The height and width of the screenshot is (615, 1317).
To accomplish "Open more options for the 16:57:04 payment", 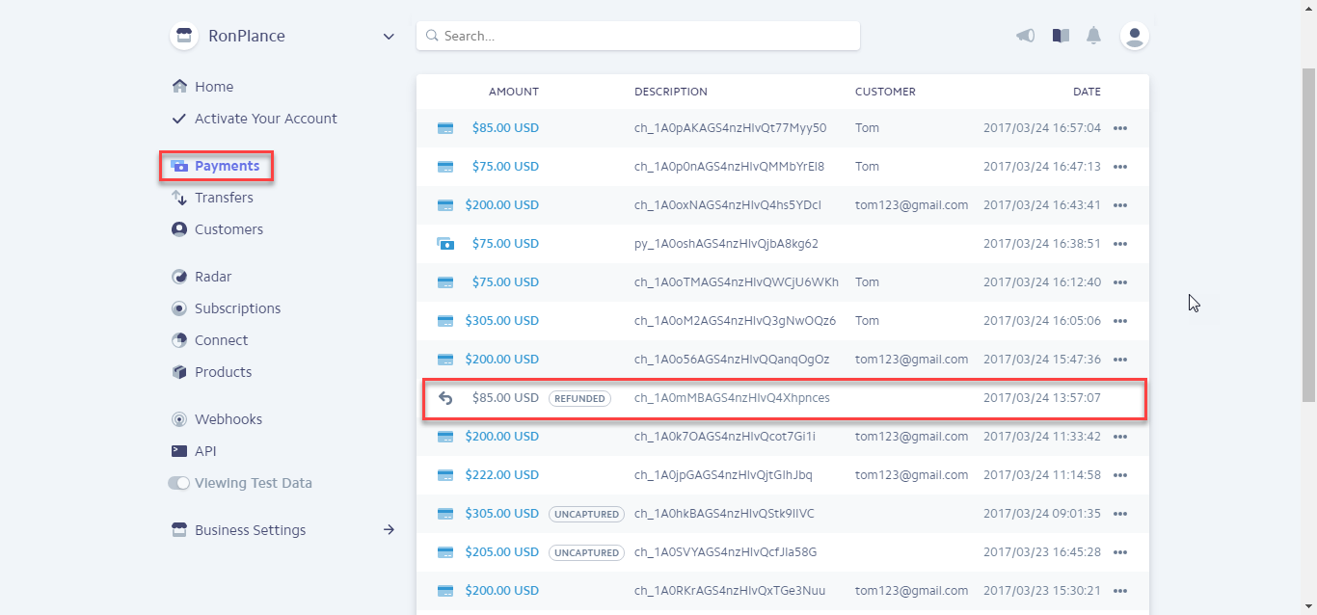I will pyautogui.click(x=1120, y=128).
